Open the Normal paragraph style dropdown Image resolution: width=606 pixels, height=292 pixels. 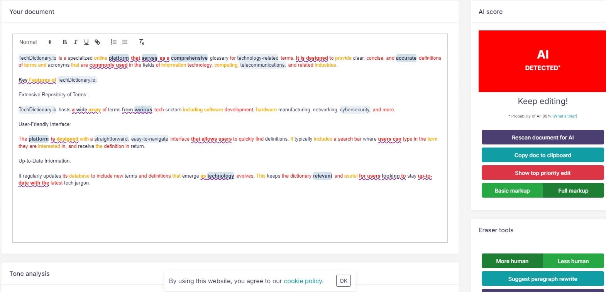pyautogui.click(x=35, y=42)
